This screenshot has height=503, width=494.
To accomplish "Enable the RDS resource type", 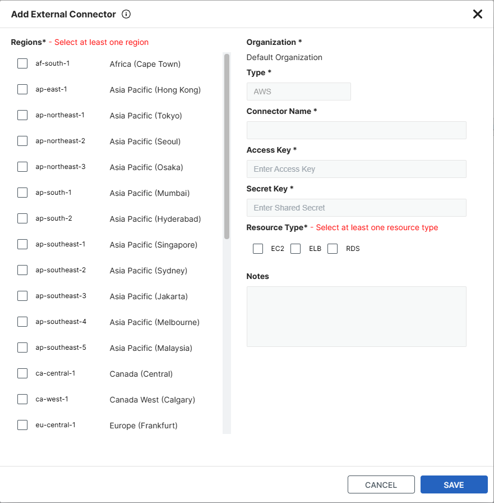I will pyautogui.click(x=333, y=248).
